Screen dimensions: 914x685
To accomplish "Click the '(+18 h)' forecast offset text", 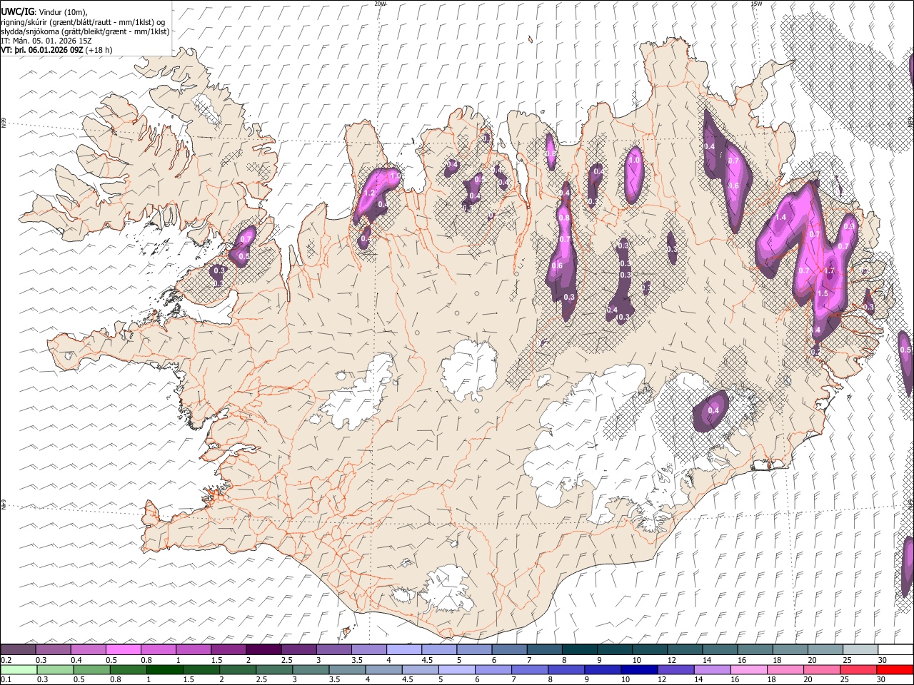I will (99, 50).
